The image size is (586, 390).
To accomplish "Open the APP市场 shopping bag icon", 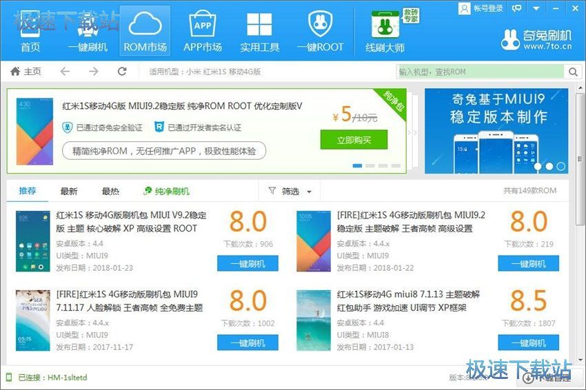I will [203, 23].
